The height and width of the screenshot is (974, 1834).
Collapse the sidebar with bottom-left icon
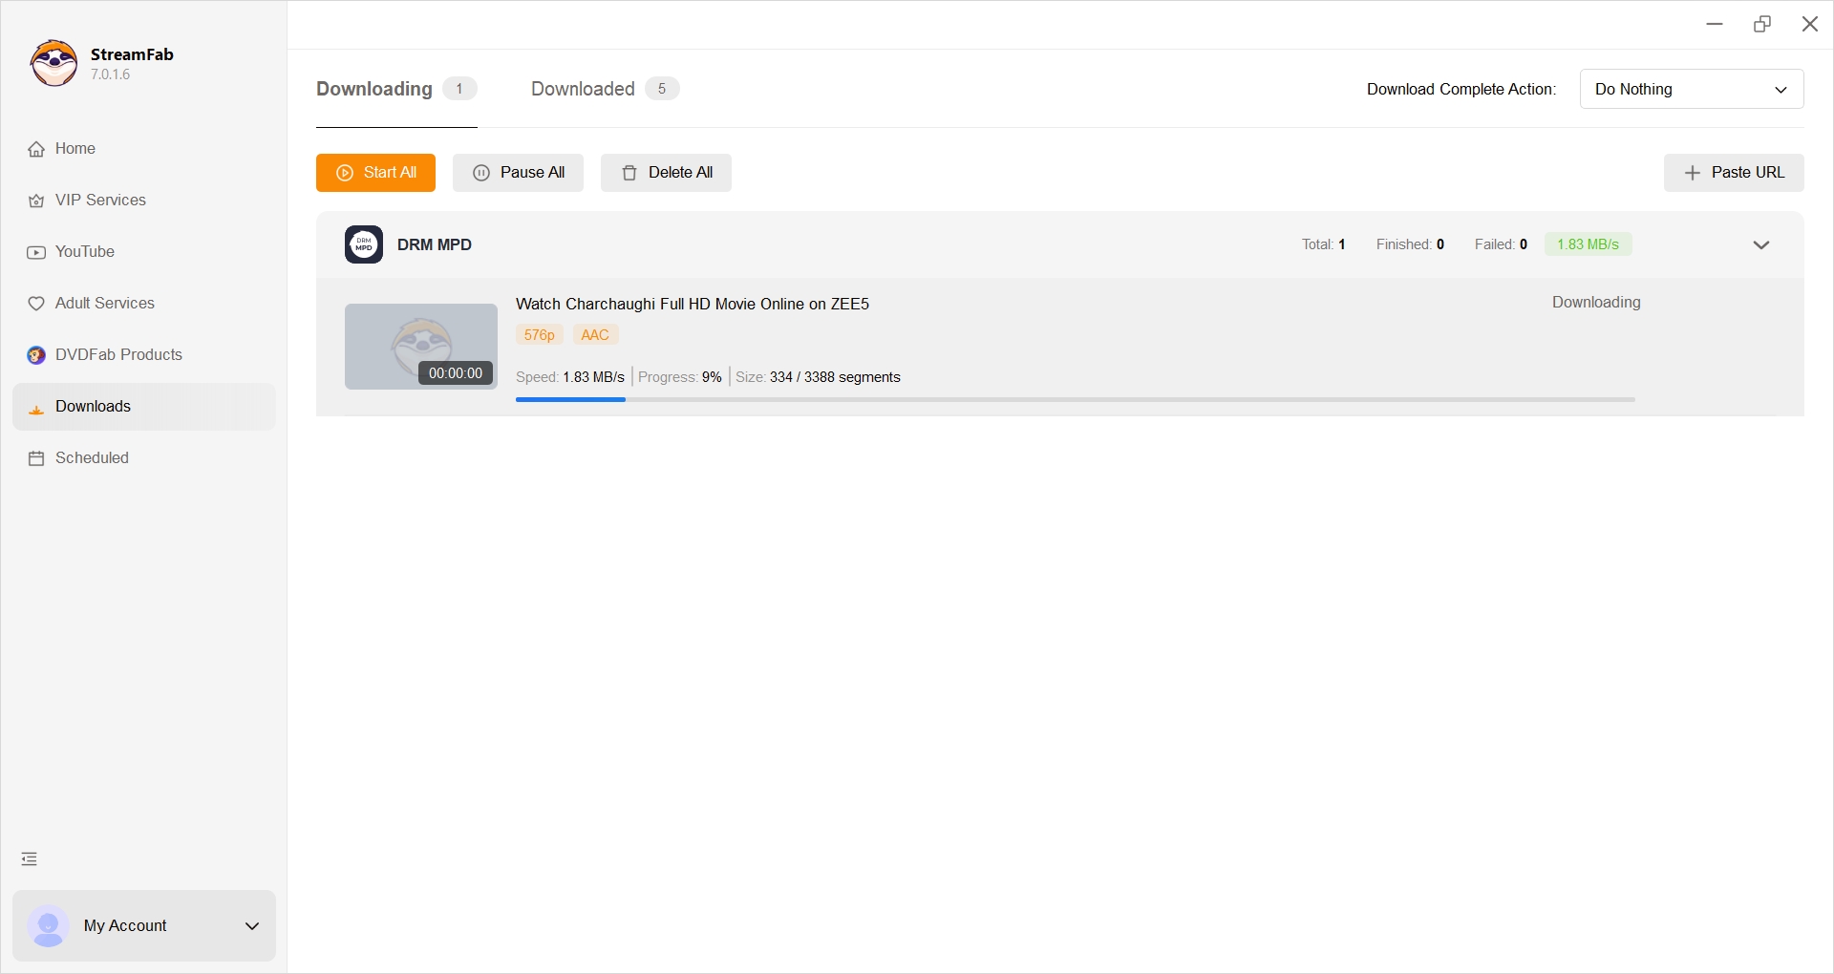point(29,858)
